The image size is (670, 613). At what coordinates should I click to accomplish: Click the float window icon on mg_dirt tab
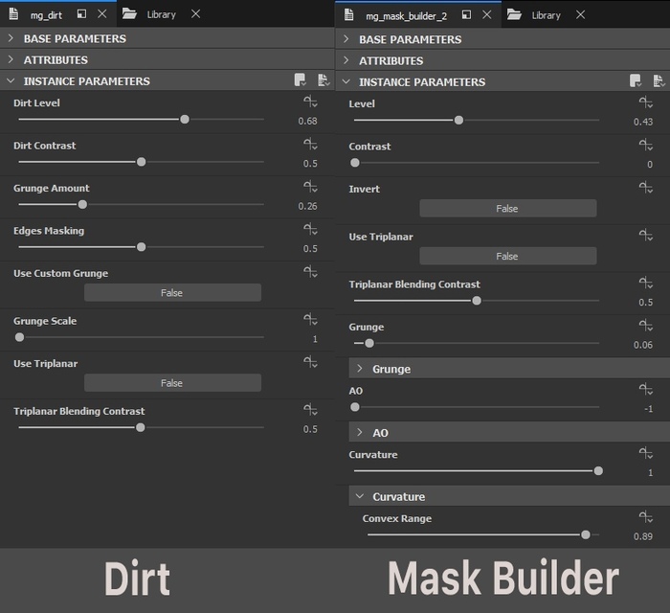pyautogui.click(x=81, y=14)
